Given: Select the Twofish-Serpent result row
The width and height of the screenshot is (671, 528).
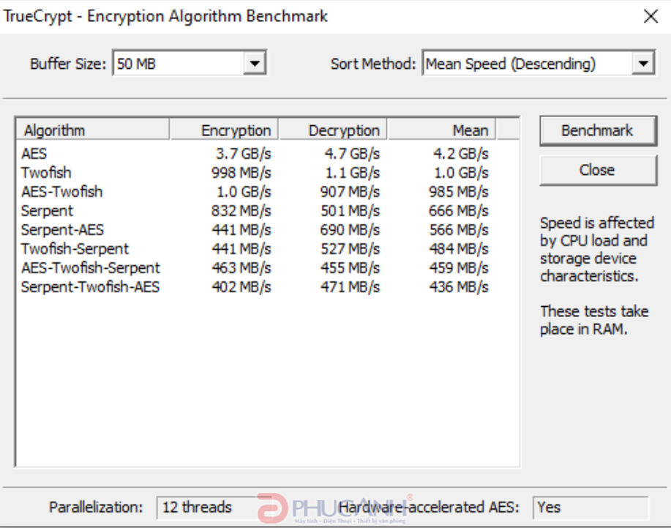Looking at the screenshot, I should pyautogui.click(x=255, y=248).
